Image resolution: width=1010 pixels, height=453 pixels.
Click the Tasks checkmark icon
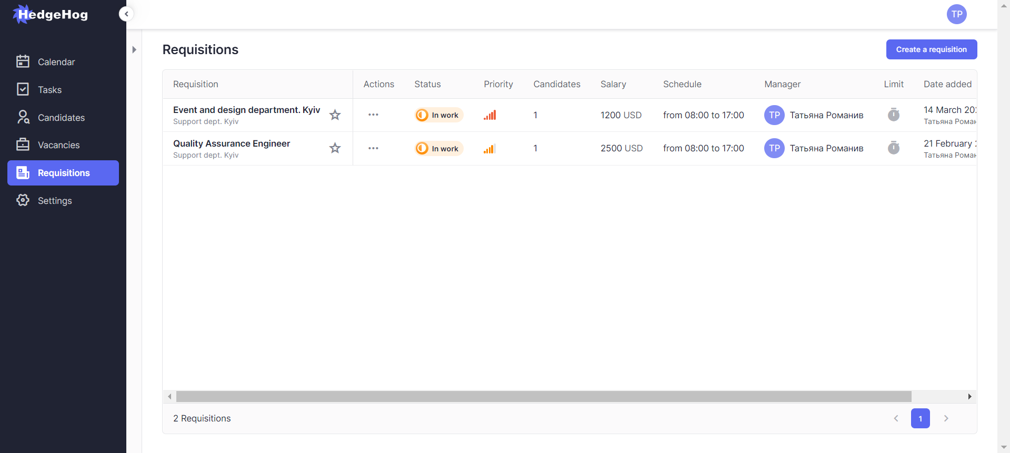tap(23, 89)
